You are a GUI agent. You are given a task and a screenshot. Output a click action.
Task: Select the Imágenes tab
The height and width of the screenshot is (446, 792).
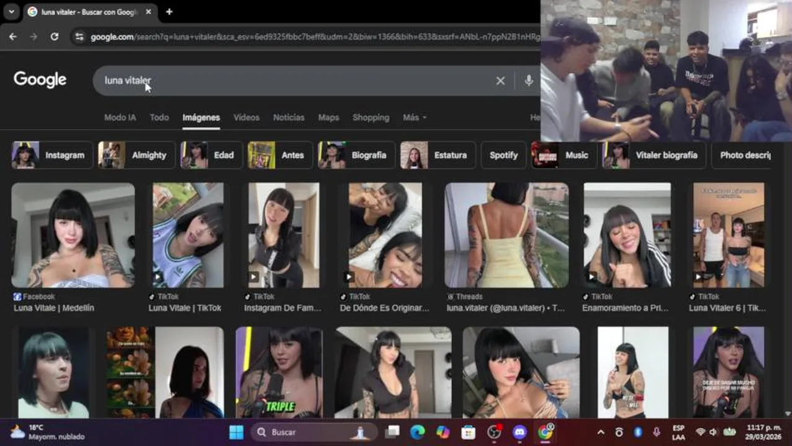[x=201, y=117]
